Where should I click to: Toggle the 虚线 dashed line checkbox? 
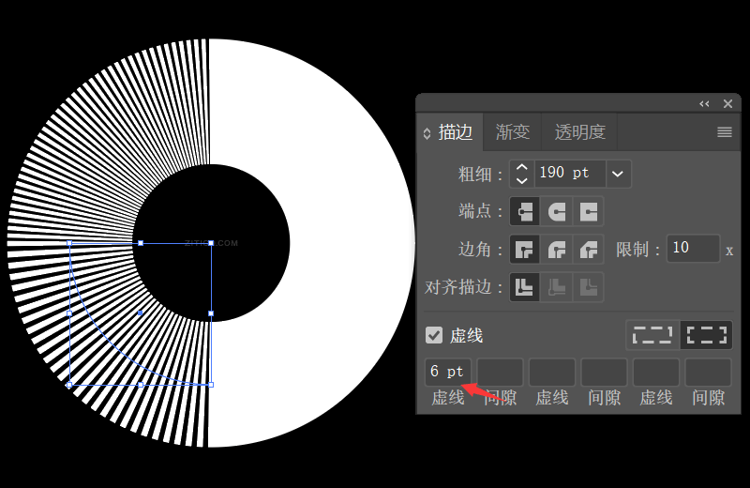click(434, 335)
